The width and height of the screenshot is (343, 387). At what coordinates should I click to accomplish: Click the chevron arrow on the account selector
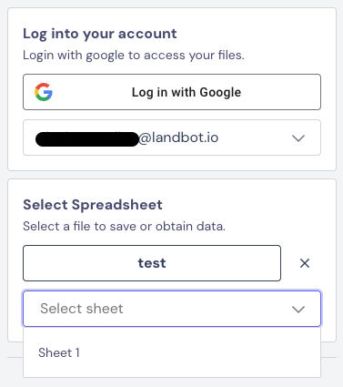[298, 138]
